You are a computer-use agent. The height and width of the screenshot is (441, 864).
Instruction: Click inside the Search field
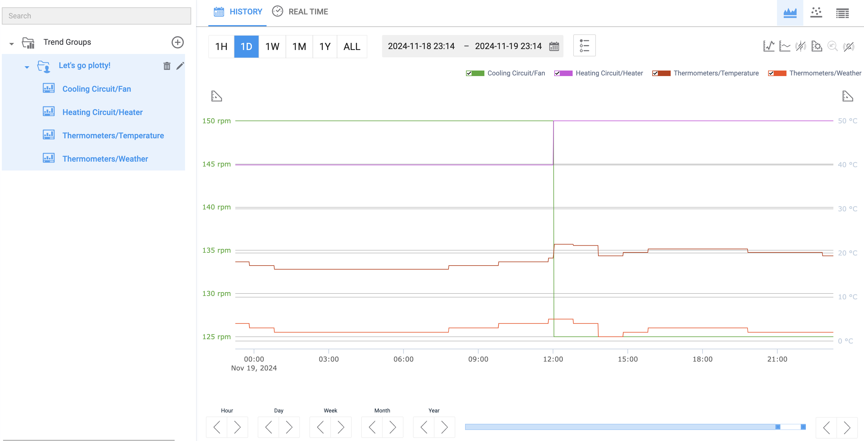pos(97,16)
